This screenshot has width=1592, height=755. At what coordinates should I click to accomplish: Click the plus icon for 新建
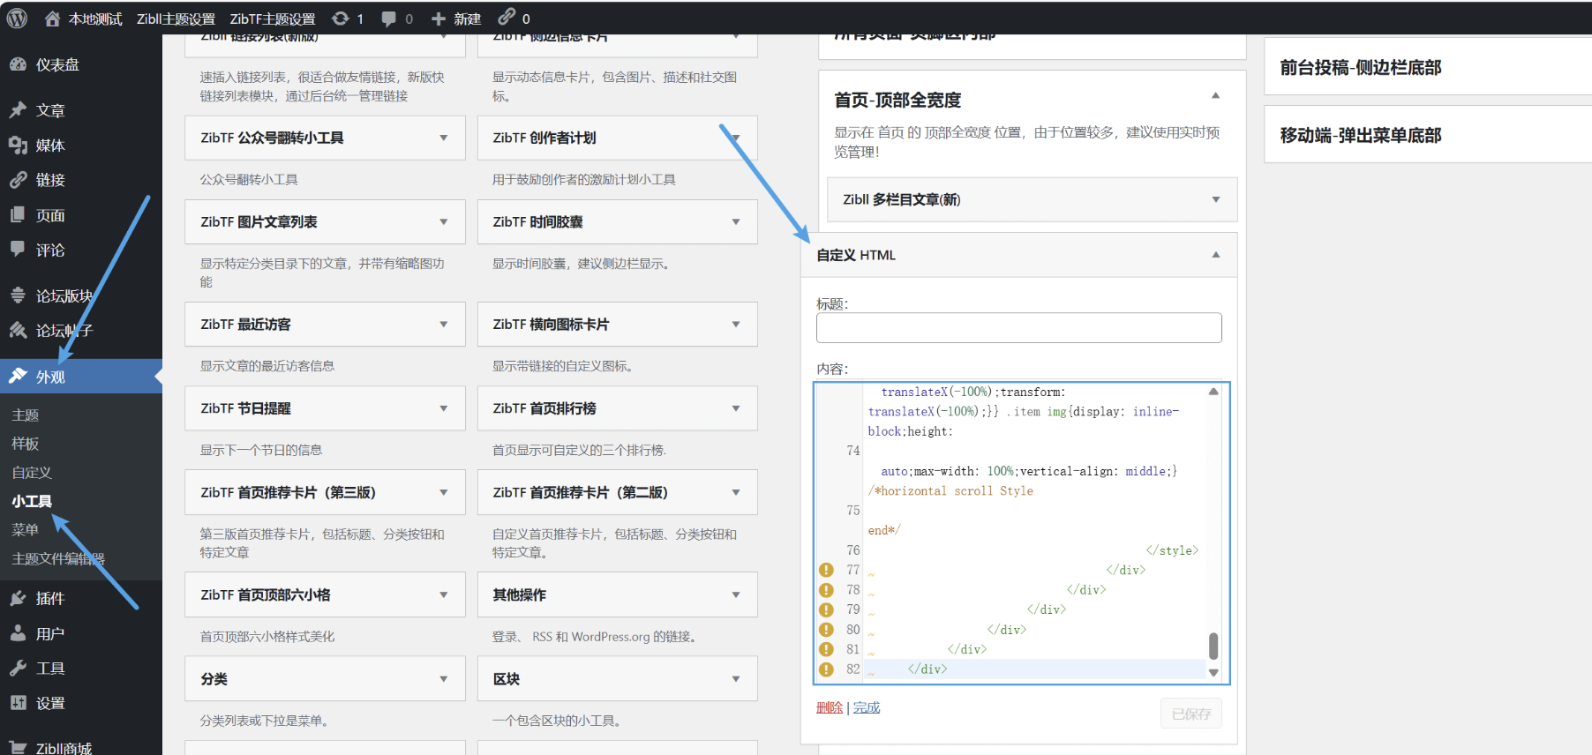click(439, 19)
